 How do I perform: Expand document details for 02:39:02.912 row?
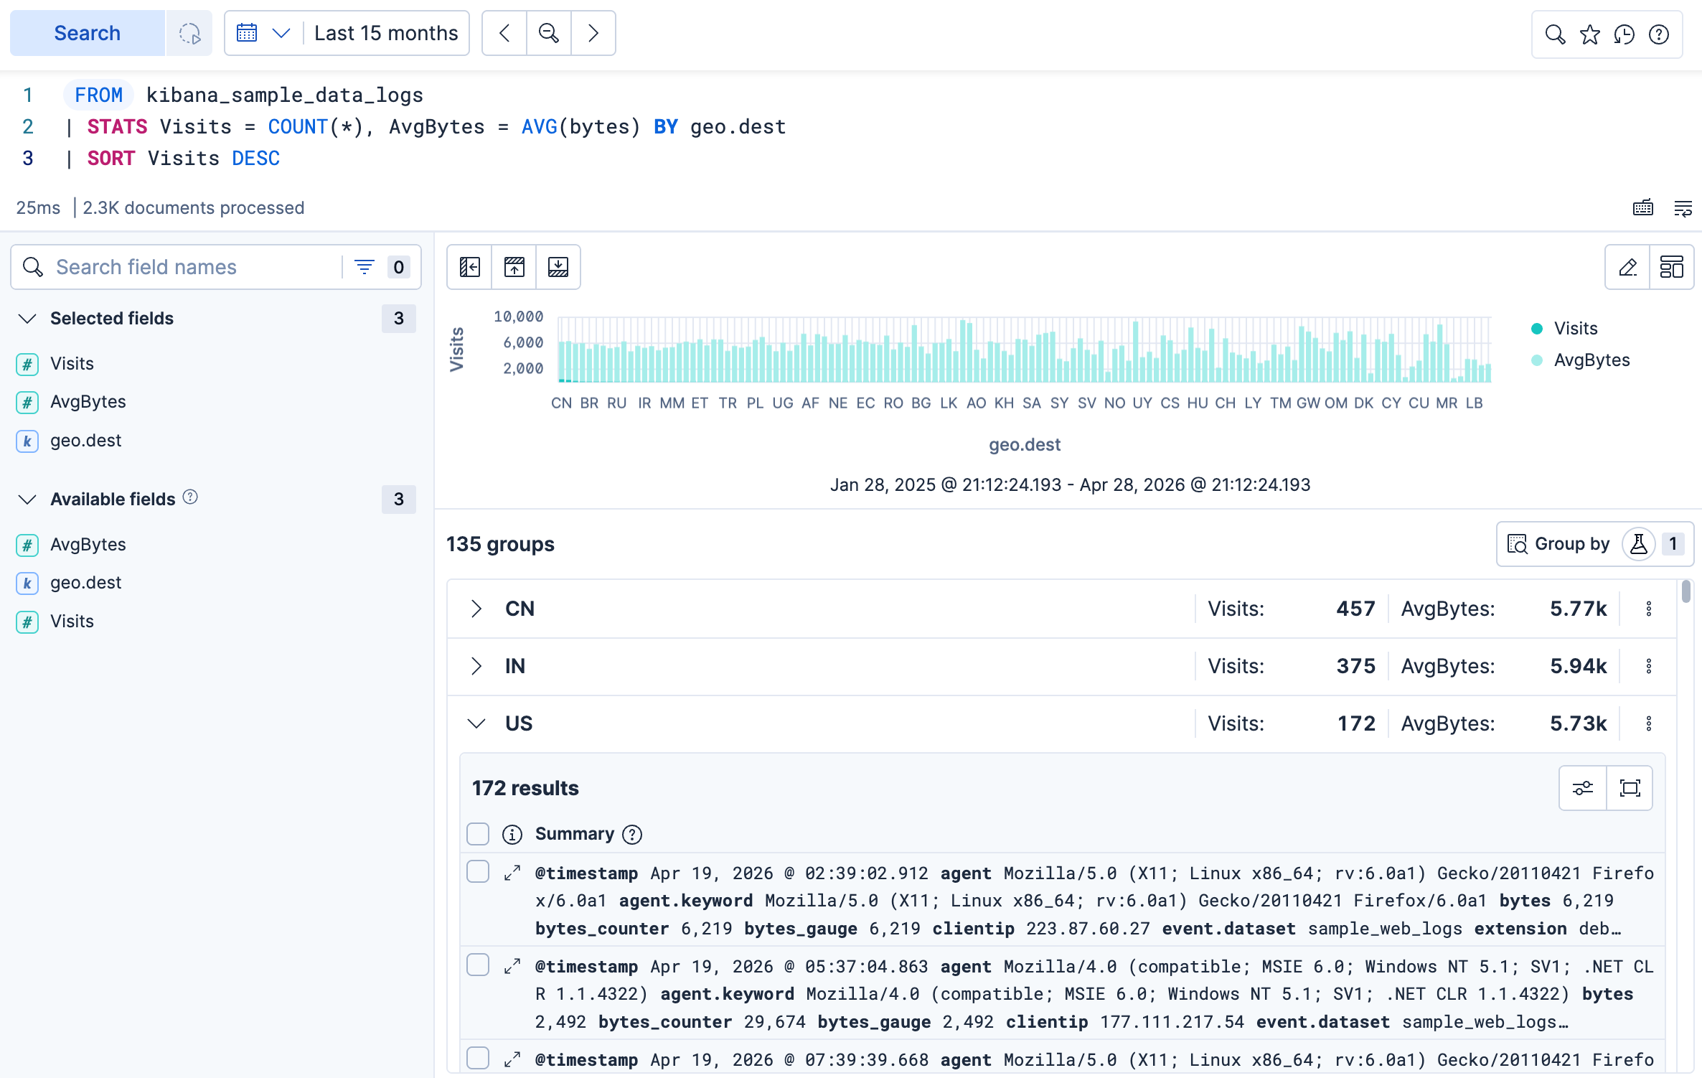click(x=512, y=873)
